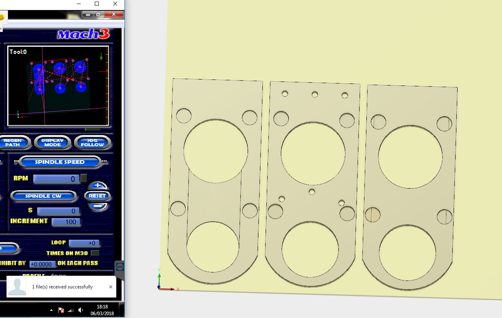Click the Spindle Speed header button

60,162
